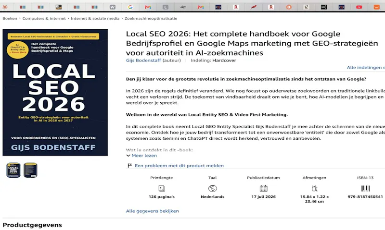Click the Alle indelingen link
Viewport: 385px width, 230px height.
[x=366, y=67]
